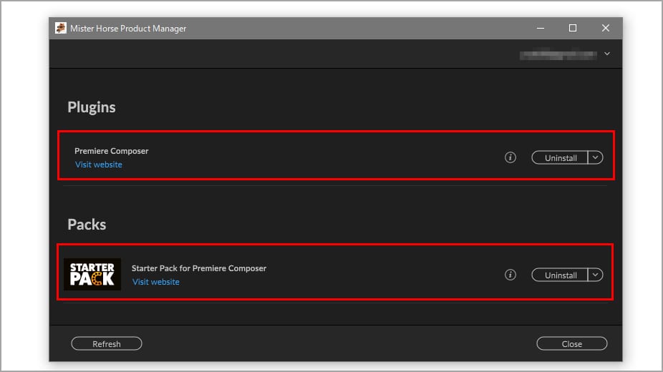663x372 pixels.
Task: Click the blurred account name
Action: coord(558,54)
